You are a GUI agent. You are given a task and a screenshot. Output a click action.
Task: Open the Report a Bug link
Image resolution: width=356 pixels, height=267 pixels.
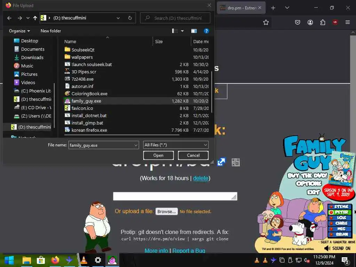click(189, 251)
